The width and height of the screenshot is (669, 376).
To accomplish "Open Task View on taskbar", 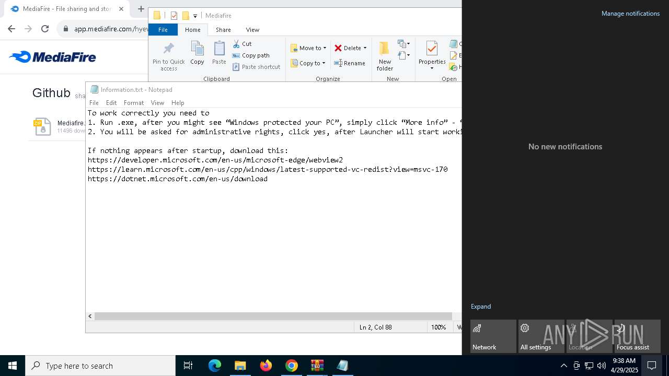I will [188, 366].
